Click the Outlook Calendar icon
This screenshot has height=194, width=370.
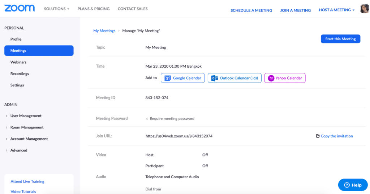point(215,78)
